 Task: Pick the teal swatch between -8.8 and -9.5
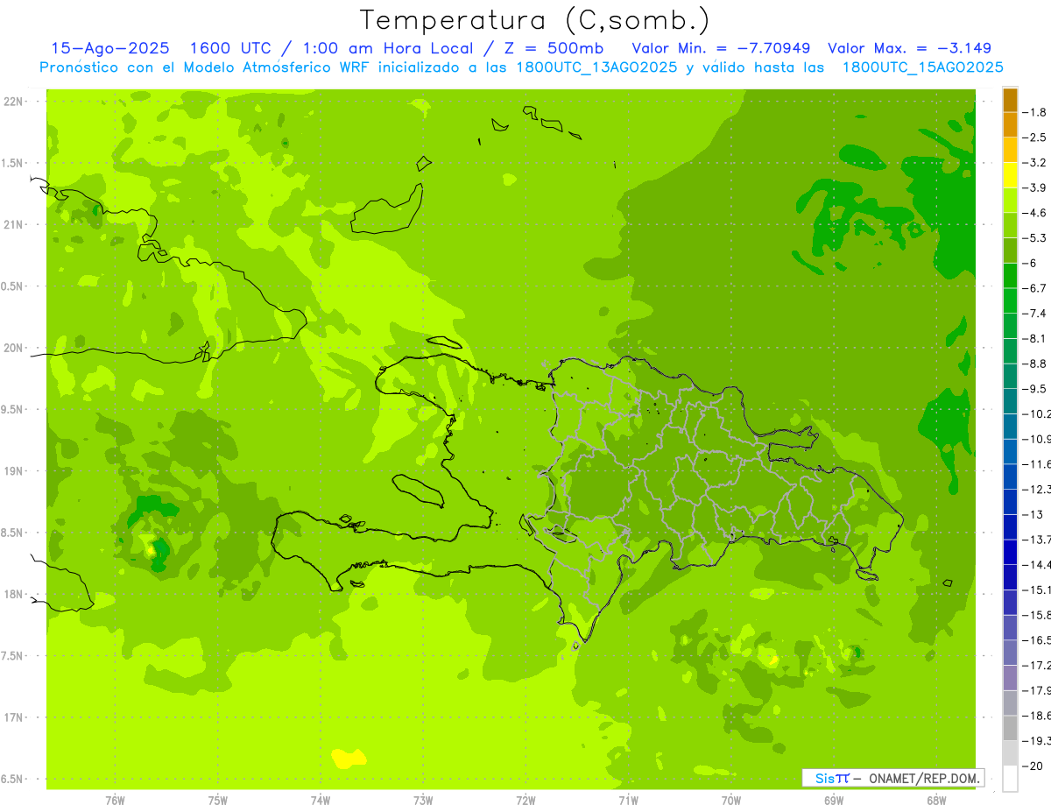1010,376
